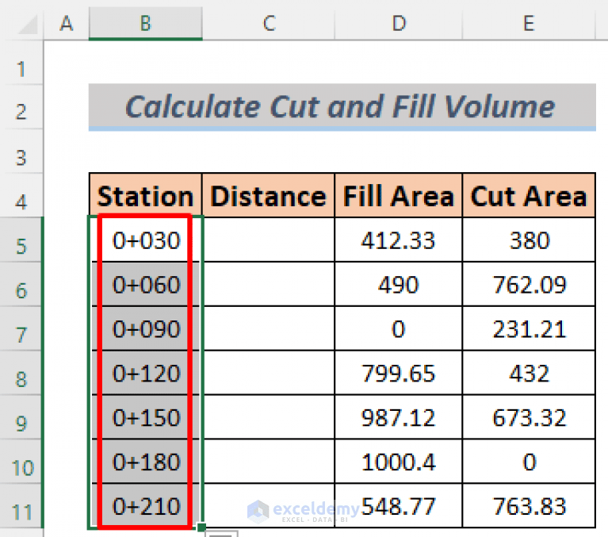Click Cut Area value 231.21
The height and width of the screenshot is (537, 608).
coord(529,328)
